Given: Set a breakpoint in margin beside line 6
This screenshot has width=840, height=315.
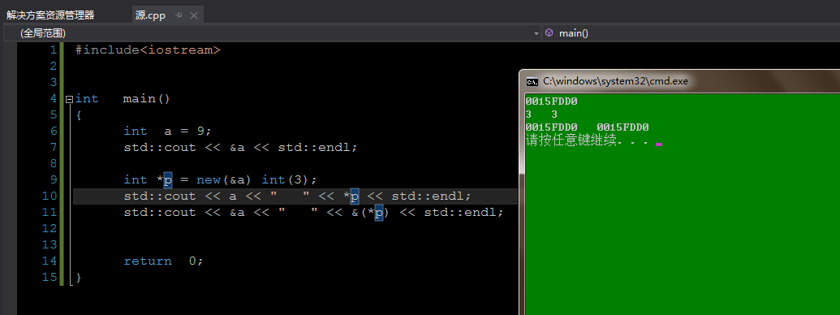Looking at the screenshot, I should click(9, 132).
